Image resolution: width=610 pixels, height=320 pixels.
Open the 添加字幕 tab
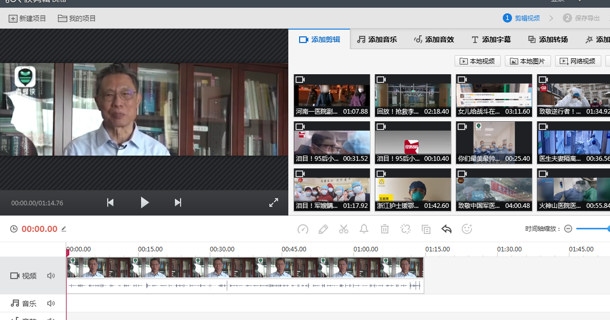pyautogui.click(x=491, y=39)
